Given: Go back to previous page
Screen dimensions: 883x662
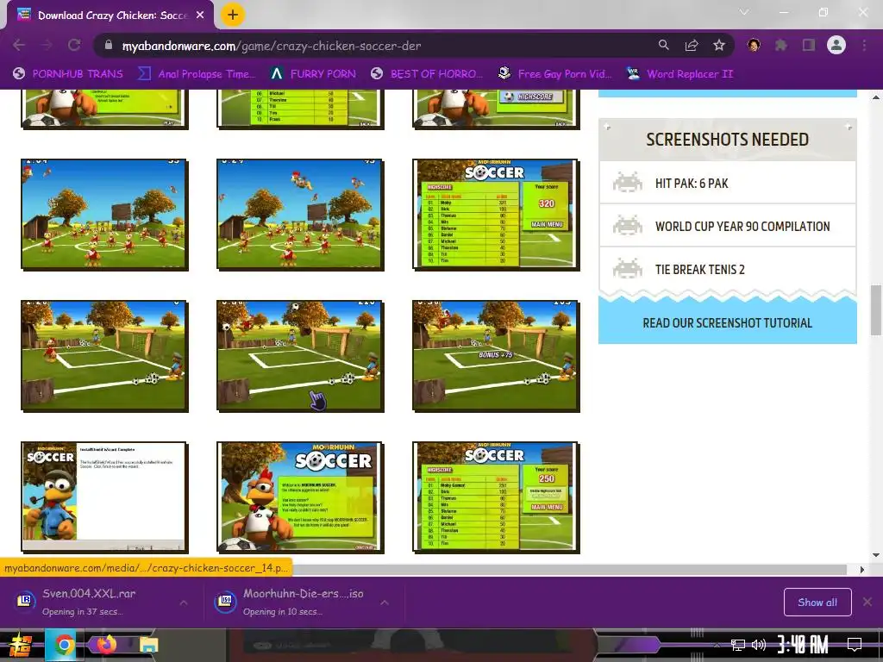Looking at the screenshot, I should click(19, 46).
